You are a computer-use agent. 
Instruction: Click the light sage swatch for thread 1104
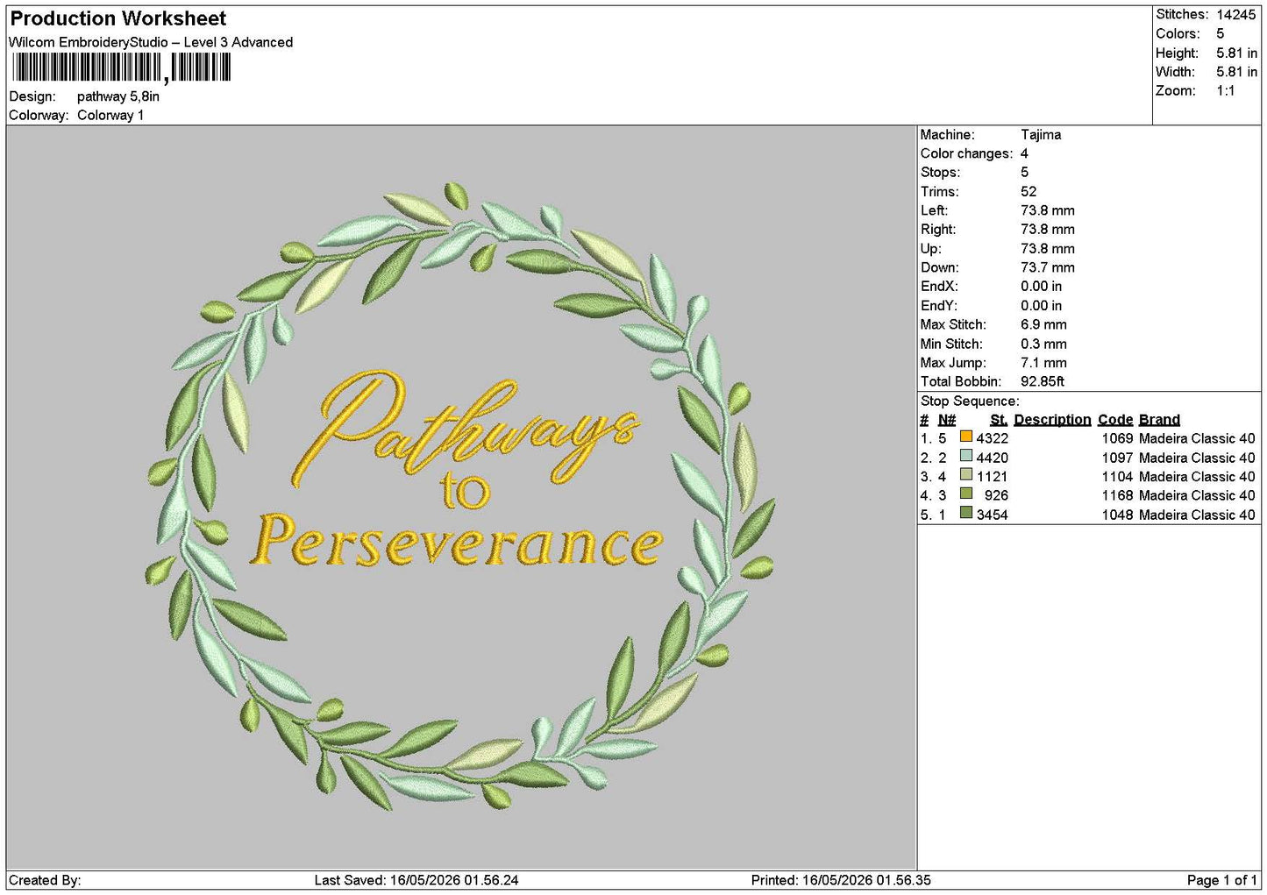[965, 475]
